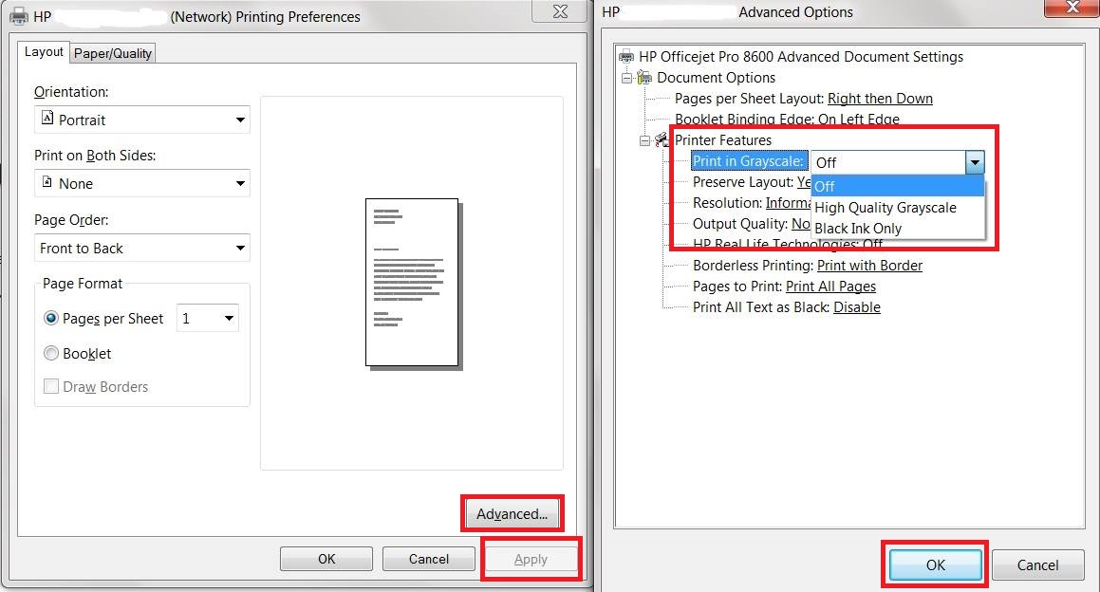The image size is (1100, 592).
Task: Open the Print on Both Sides dropdown
Action: 142,184
